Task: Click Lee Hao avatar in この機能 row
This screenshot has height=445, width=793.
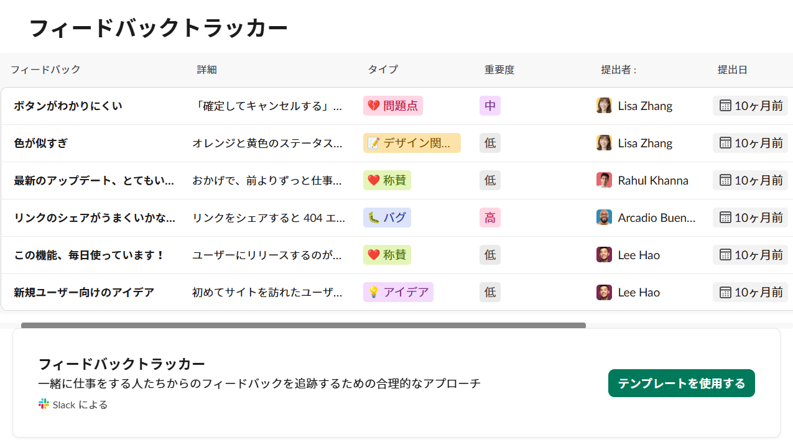Action: [604, 255]
